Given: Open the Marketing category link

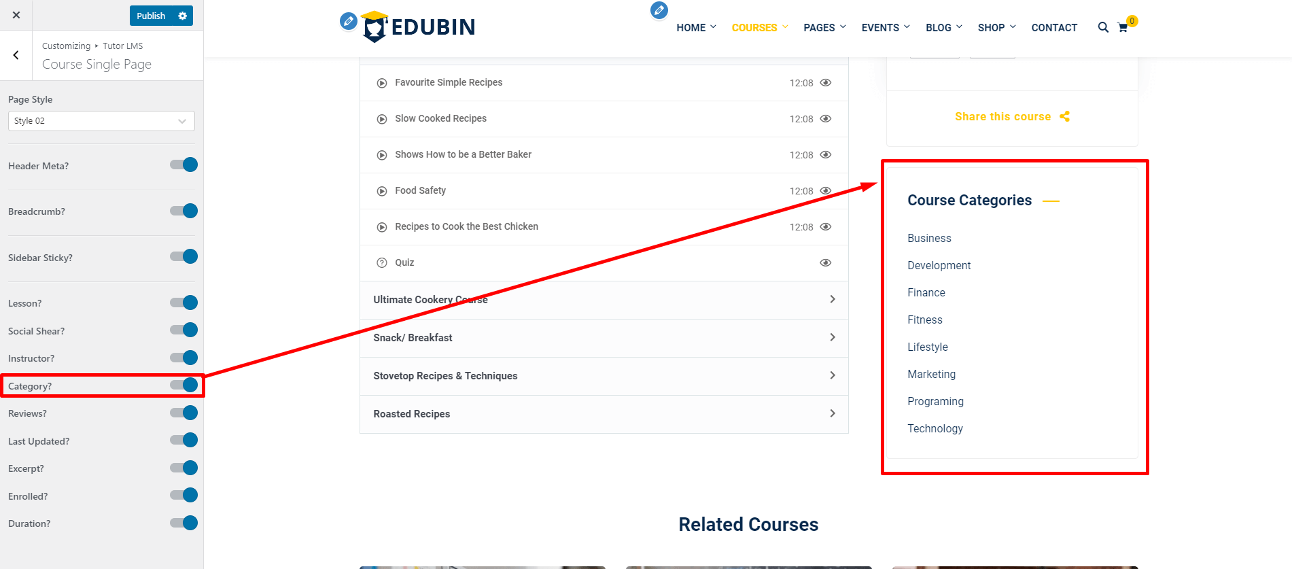Looking at the screenshot, I should [931, 375].
